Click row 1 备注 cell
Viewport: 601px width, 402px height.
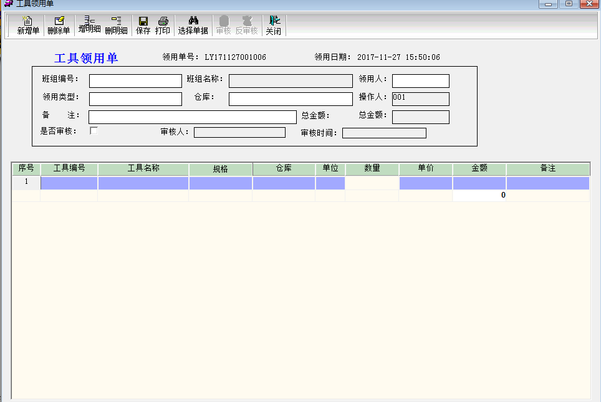[548, 183]
